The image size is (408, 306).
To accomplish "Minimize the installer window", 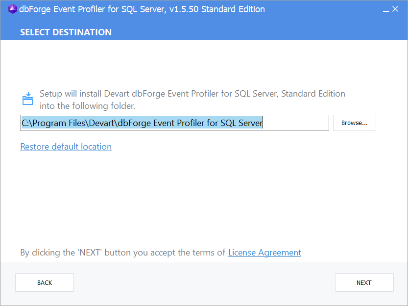I will tap(385, 10).
